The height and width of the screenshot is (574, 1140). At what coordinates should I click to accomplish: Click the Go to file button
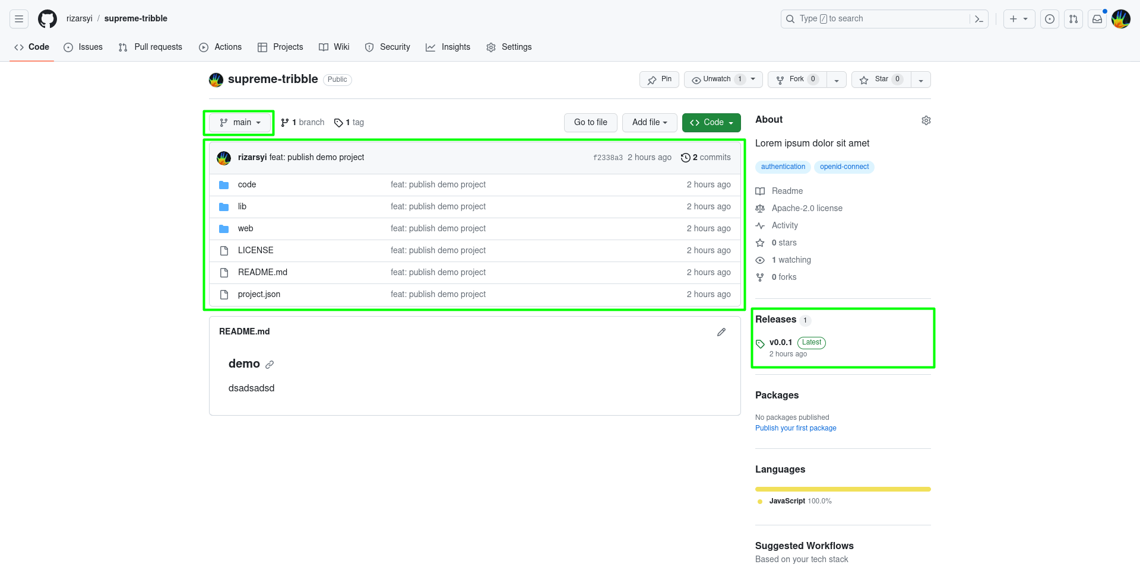[x=591, y=123]
